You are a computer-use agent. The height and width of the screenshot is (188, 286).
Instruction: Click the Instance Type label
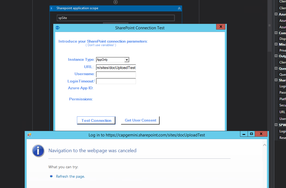[x=81, y=59]
